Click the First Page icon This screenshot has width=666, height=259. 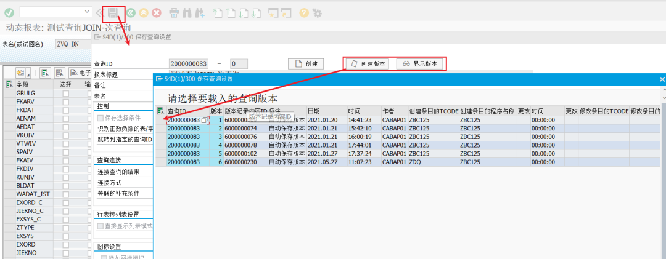(x=218, y=13)
